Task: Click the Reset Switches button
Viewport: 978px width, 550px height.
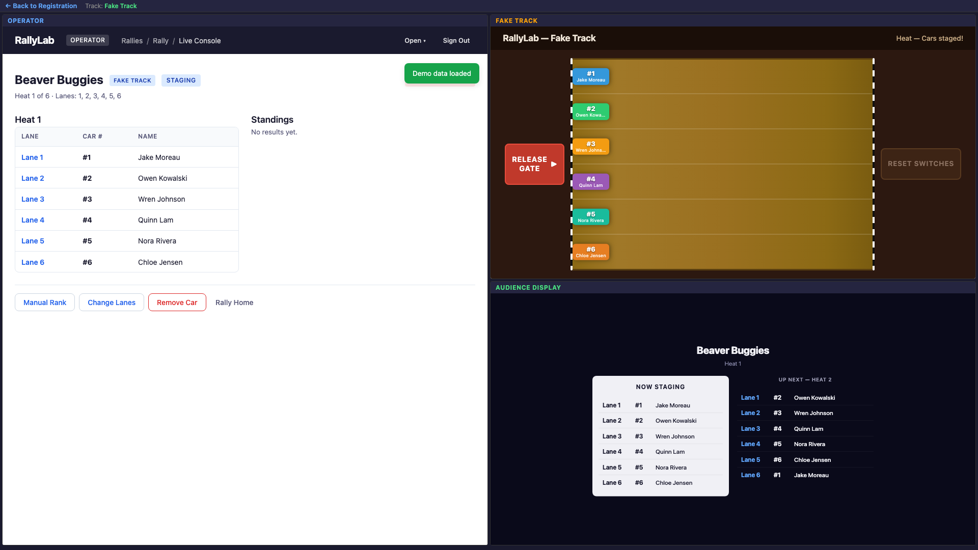Action: pyautogui.click(x=920, y=163)
